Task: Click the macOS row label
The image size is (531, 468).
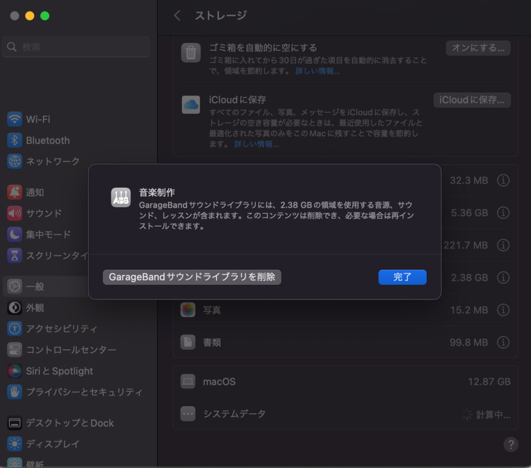Action: coord(219,381)
